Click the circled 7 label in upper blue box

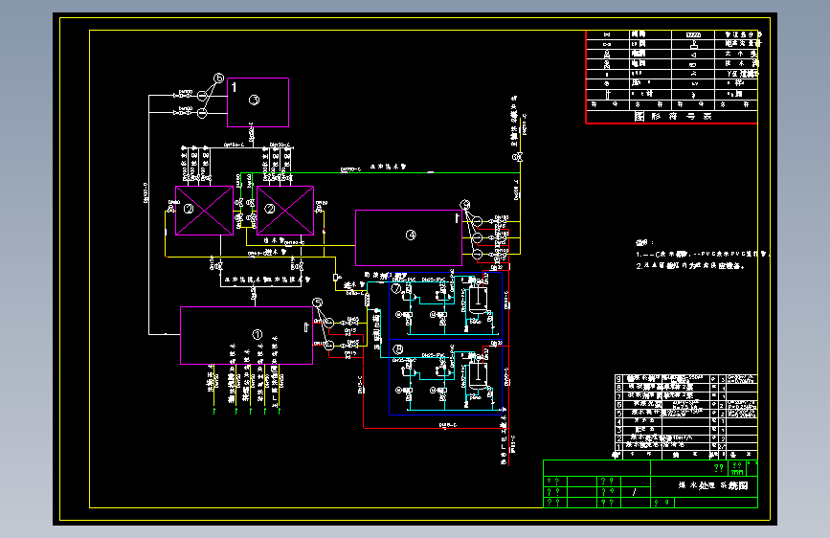pyautogui.click(x=396, y=288)
